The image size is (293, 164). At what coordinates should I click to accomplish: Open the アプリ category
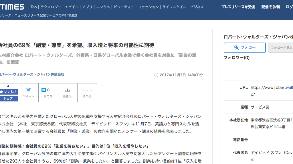tap(87, 7)
